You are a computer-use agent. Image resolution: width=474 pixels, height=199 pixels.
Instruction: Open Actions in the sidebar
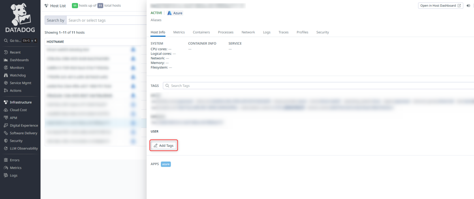(x=15, y=90)
